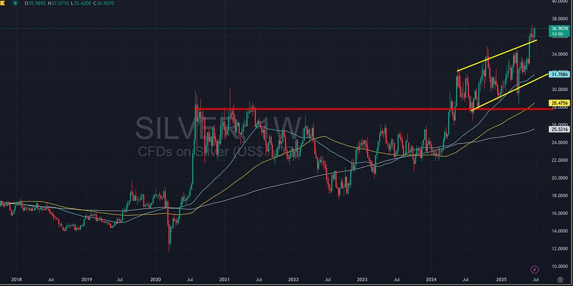Open the purple lightning bolt event marker
The image size is (573, 286).
[534, 270]
